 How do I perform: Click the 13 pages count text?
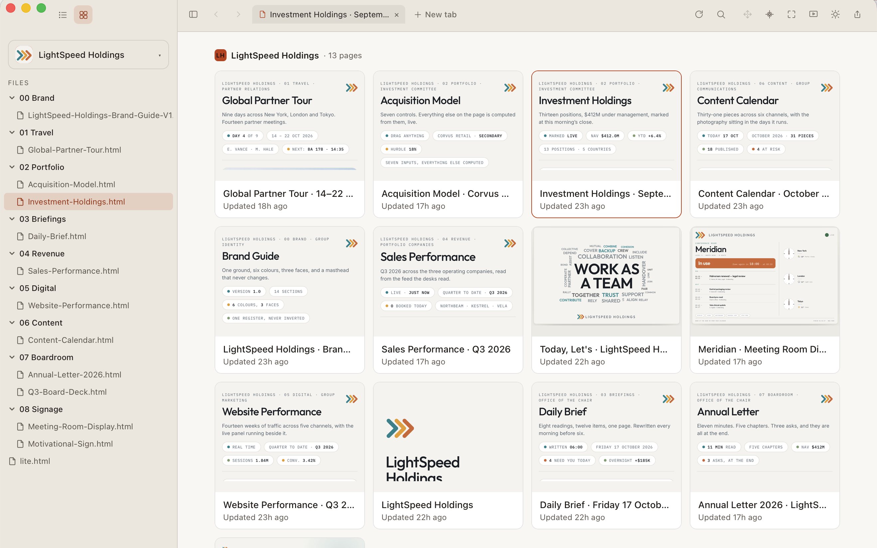[345, 56]
